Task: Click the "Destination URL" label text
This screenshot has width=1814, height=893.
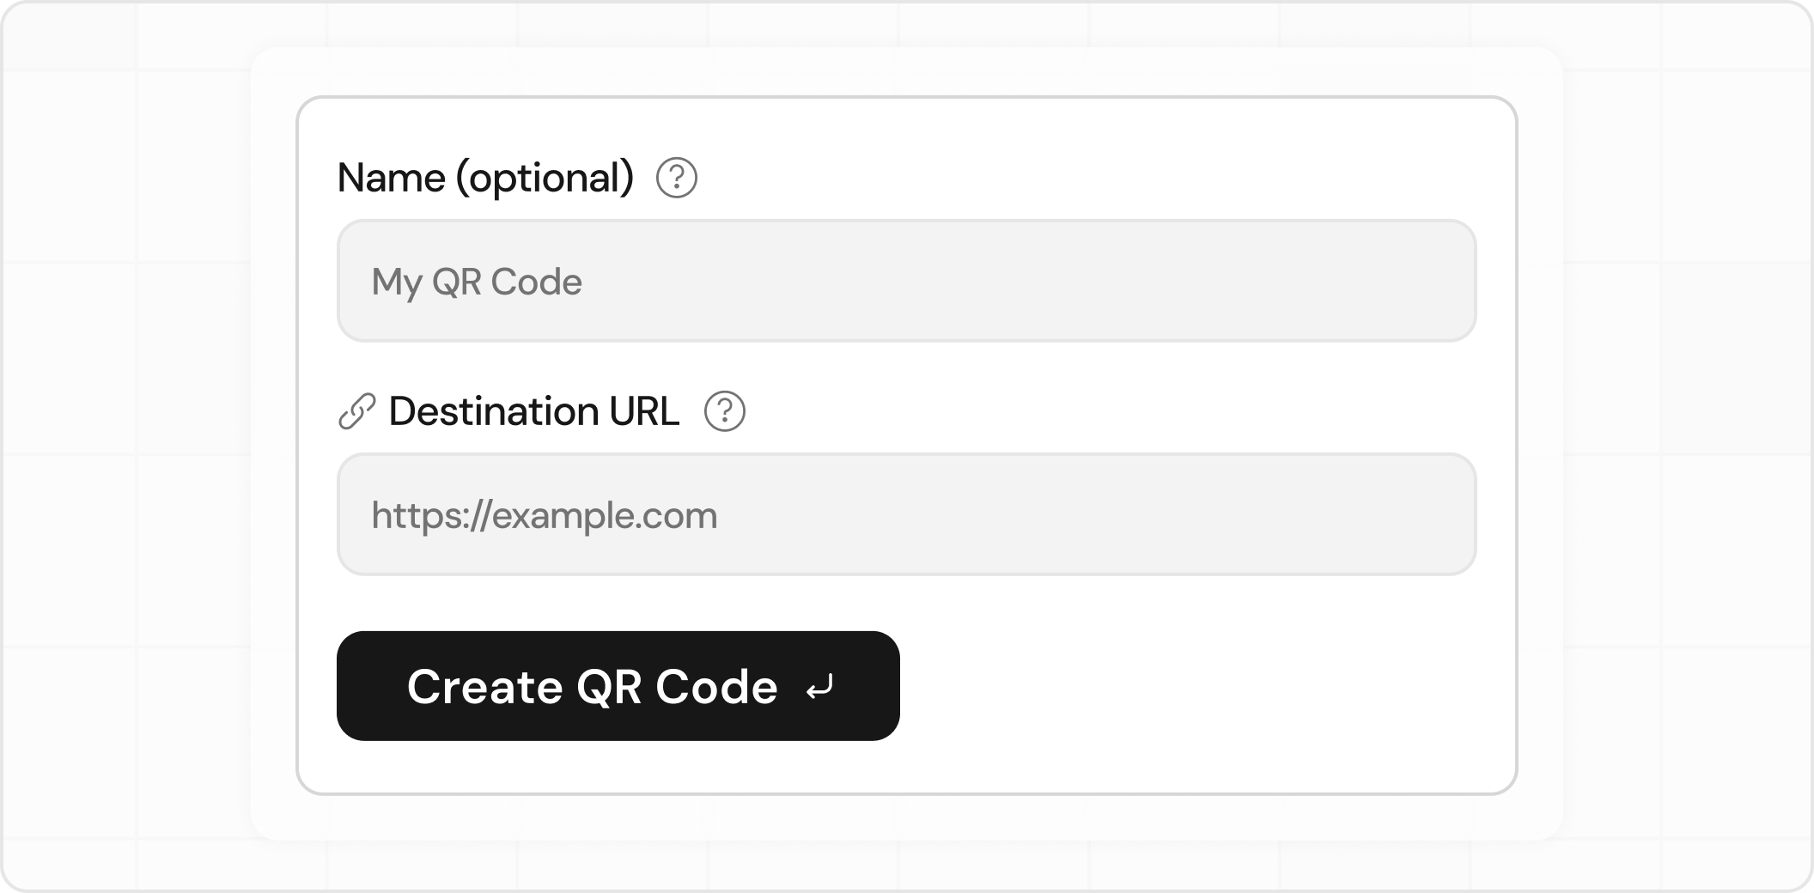Action: click(533, 411)
